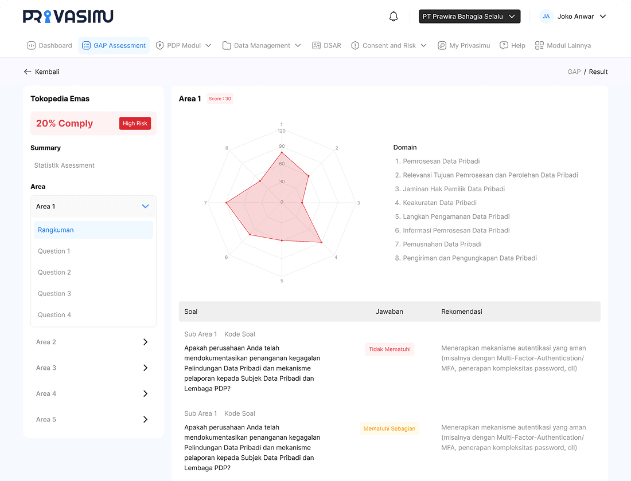Go back using the Kembali link

(41, 72)
